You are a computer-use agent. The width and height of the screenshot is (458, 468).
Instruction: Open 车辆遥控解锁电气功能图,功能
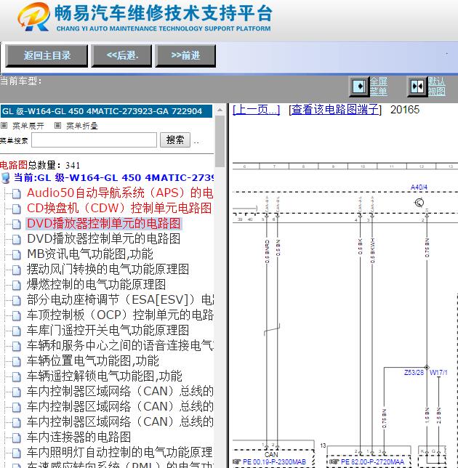pyautogui.click(x=105, y=376)
